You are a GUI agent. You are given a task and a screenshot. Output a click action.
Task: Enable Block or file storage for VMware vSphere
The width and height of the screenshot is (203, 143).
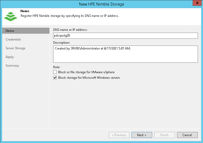[55, 72]
